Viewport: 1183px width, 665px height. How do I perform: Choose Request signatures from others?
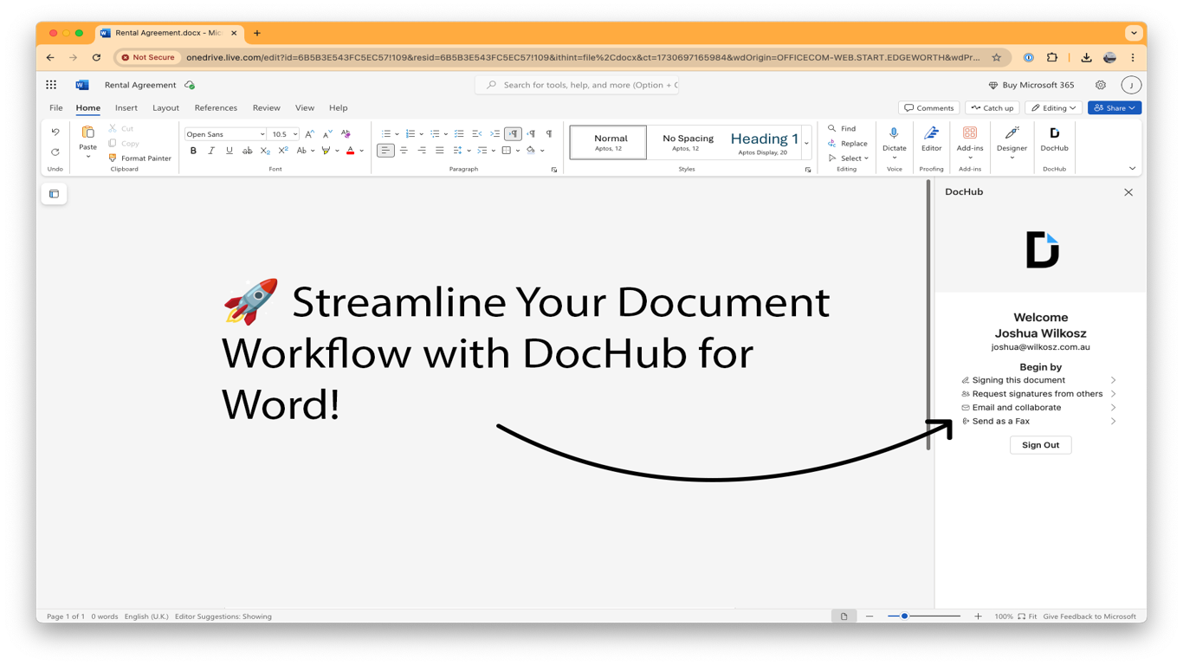pyautogui.click(x=1039, y=394)
